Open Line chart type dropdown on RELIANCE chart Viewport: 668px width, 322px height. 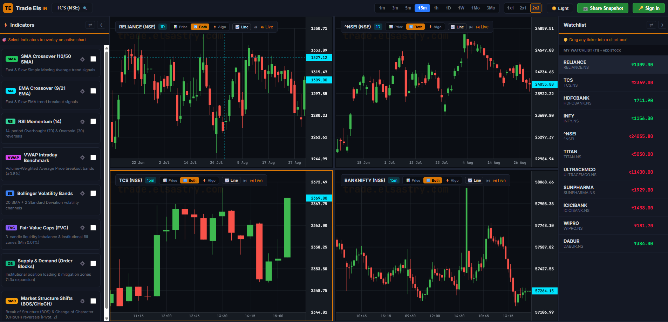242,27
